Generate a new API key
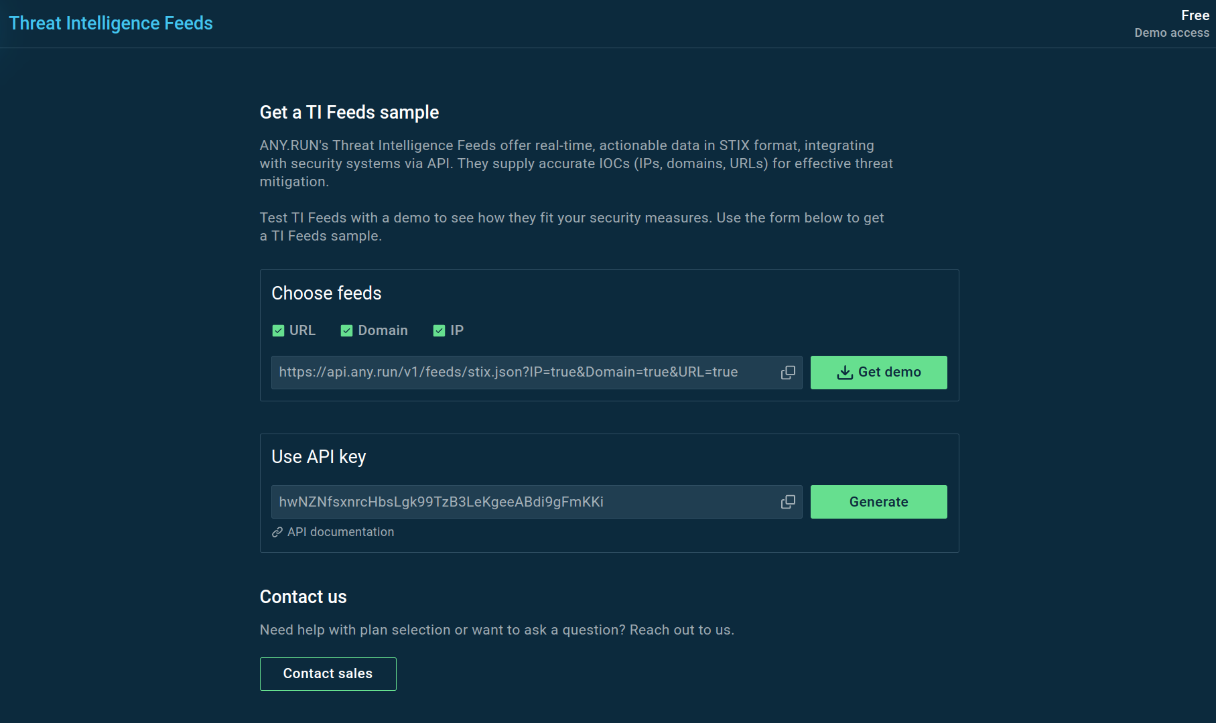This screenshot has width=1216, height=723. coord(878,501)
